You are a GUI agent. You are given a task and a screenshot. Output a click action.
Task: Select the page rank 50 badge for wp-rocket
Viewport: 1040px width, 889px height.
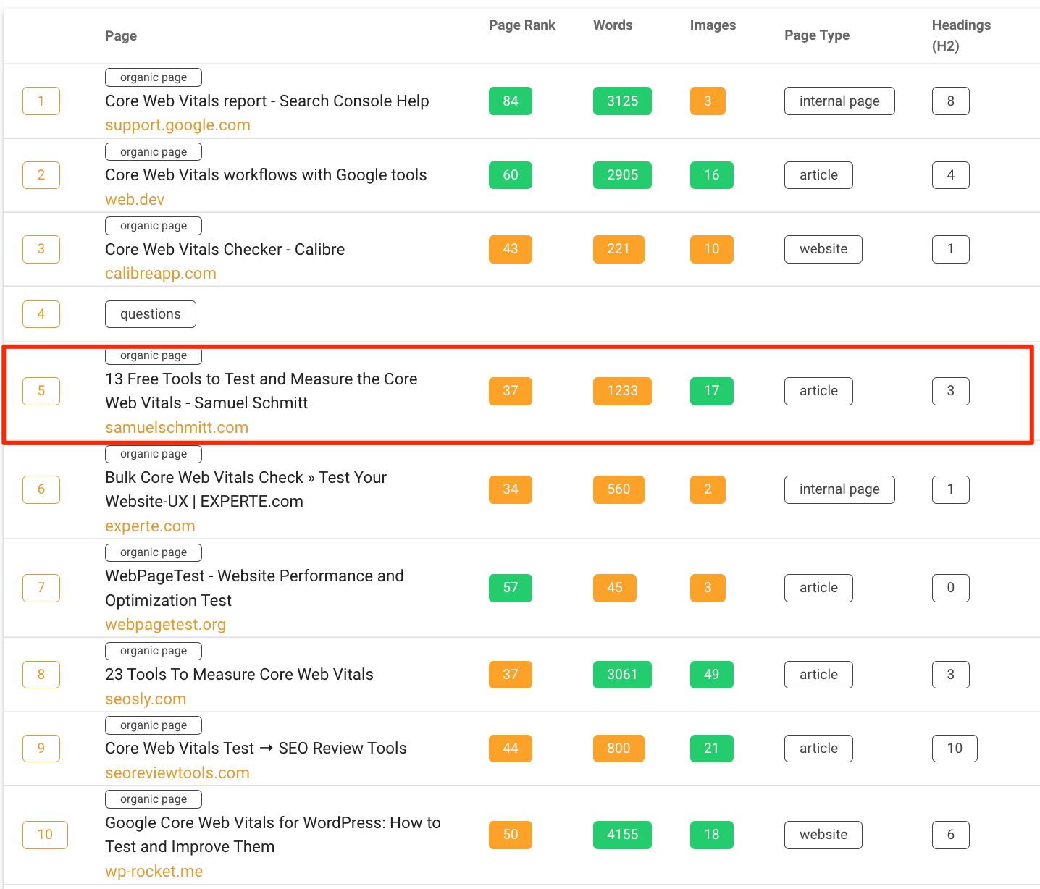511,835
